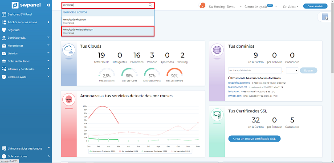
Task: Open the Servicios dropdown menu
Action: click(290, 7)
